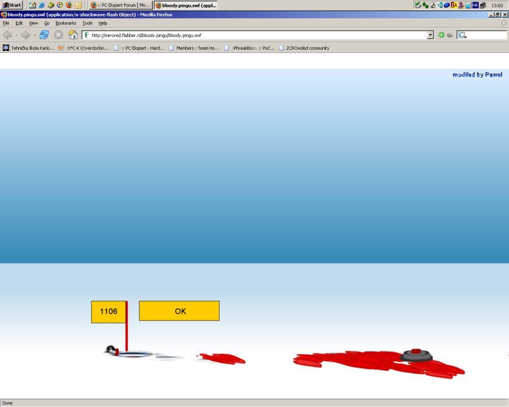Open the Bookmarks menu
This screenshot has width=509, height=407.
pos(66,23)
